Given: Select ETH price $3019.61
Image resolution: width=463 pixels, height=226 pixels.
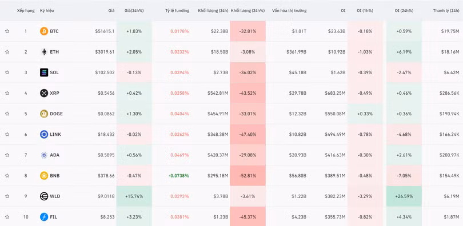Looking at the screenshot, I should 105,52.
